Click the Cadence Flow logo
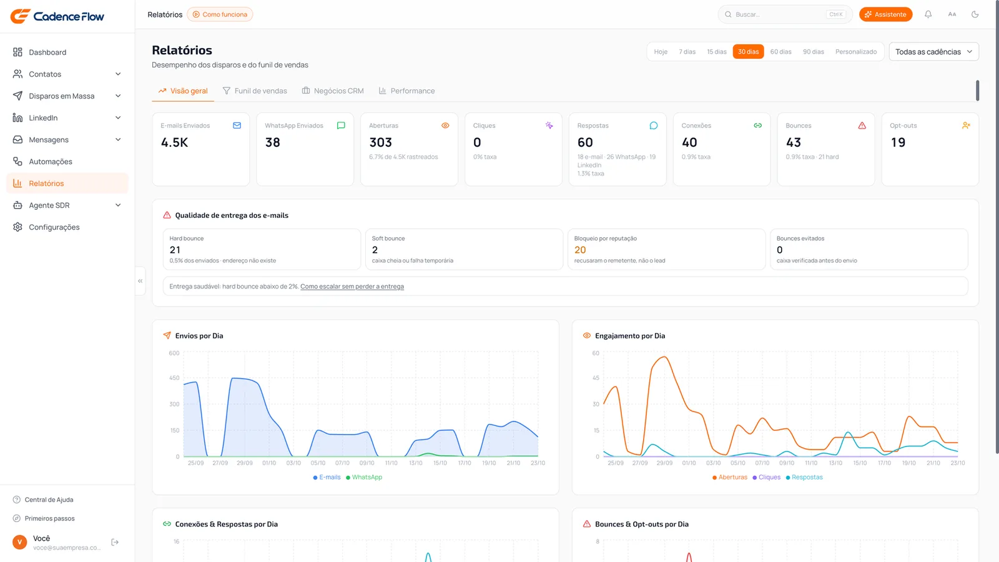Viewport: 999px width, 562px height. (57, 16)
